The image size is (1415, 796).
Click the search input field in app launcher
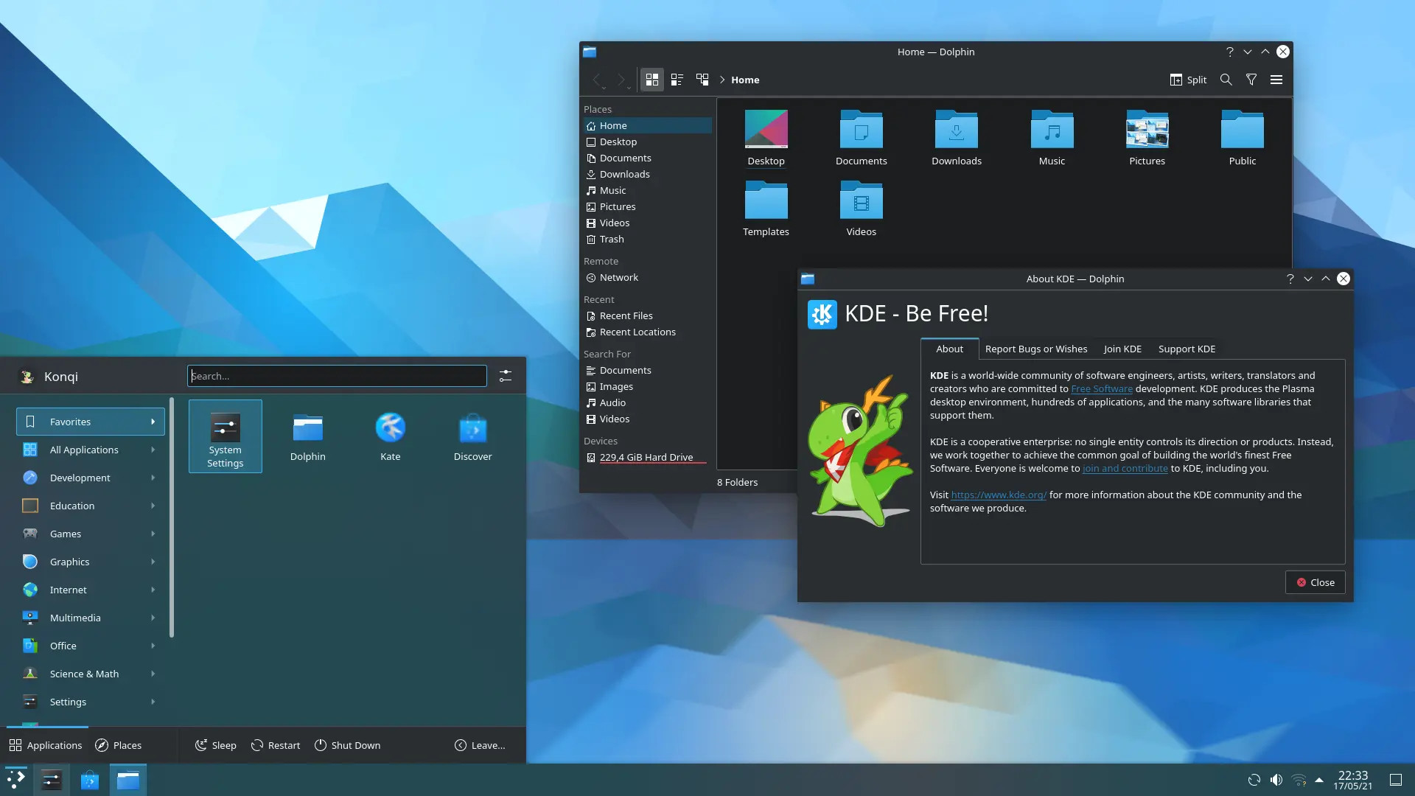pyautogui.click(x=338, y=376)
